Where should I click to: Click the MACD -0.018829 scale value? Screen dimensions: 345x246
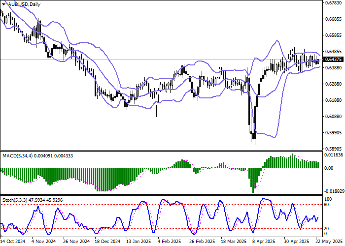[x=334, y=191]
